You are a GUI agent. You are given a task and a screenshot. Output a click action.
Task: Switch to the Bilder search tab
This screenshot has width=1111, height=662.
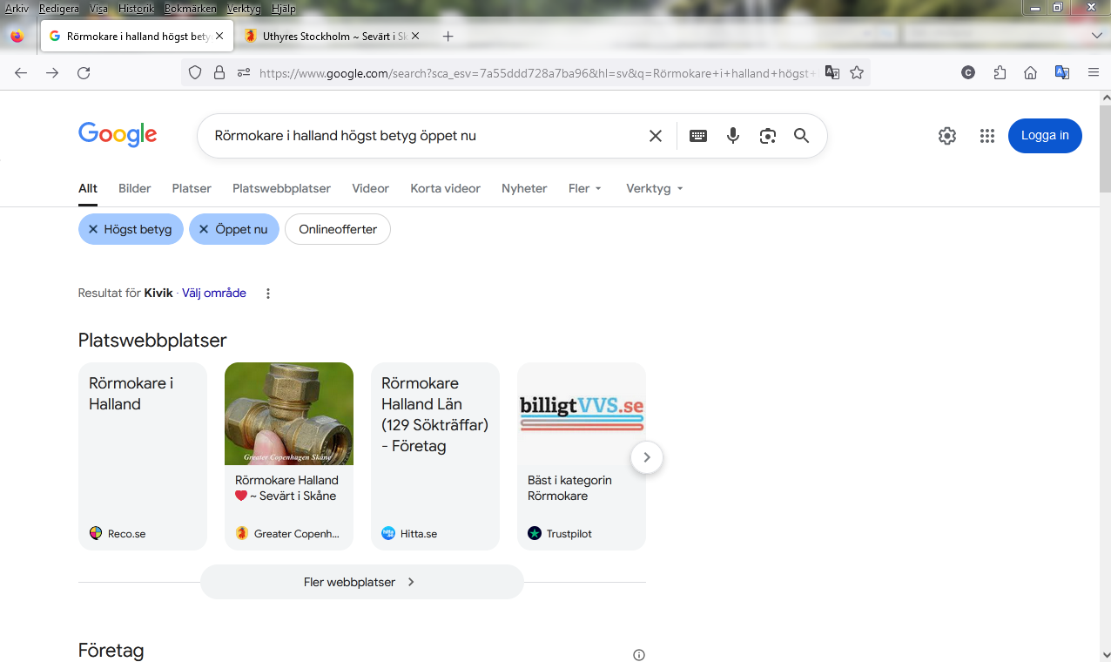[135, 188]
